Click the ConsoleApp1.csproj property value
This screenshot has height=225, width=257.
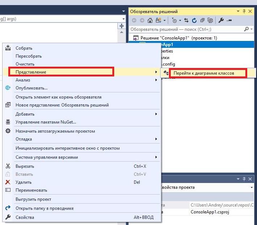210,212
